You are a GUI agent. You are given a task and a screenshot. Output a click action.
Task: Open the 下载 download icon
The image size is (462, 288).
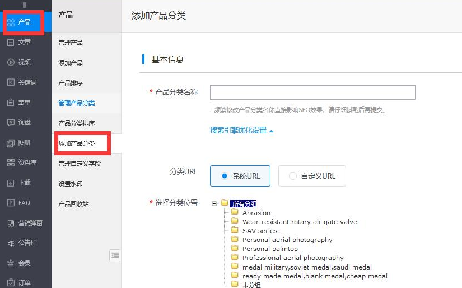point(11,183)
